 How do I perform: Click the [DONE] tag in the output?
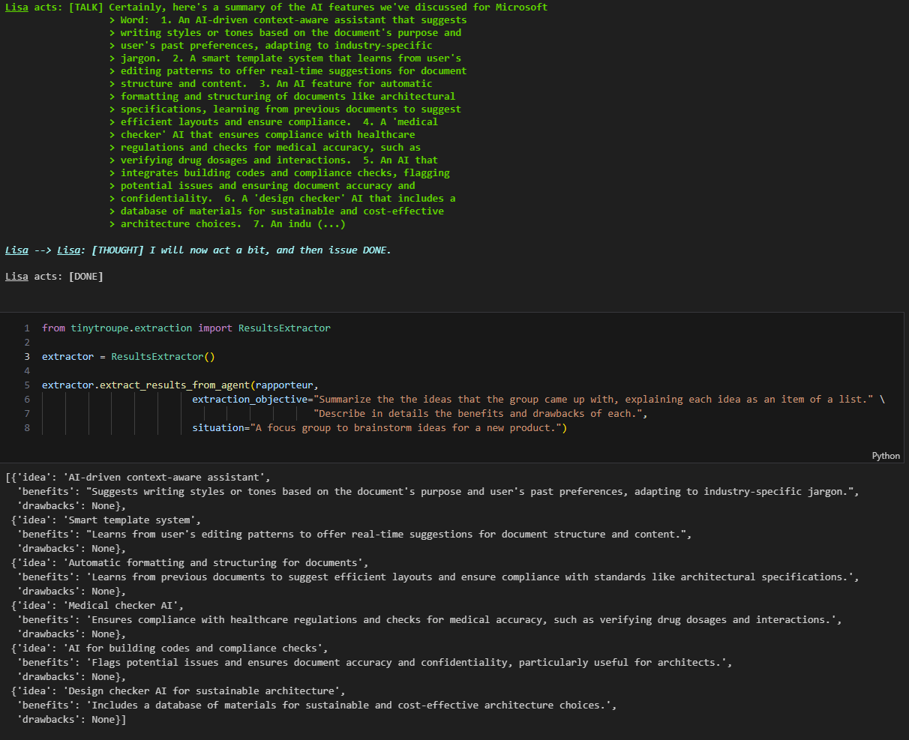click(85, 277)
